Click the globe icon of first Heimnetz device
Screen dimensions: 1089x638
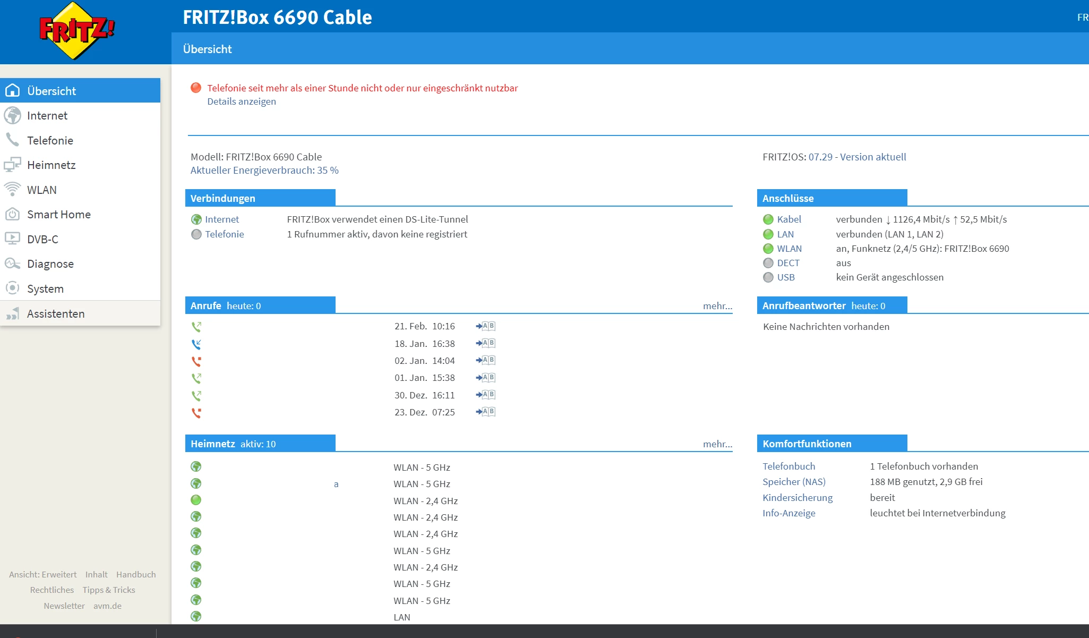(x=196, y=466)
